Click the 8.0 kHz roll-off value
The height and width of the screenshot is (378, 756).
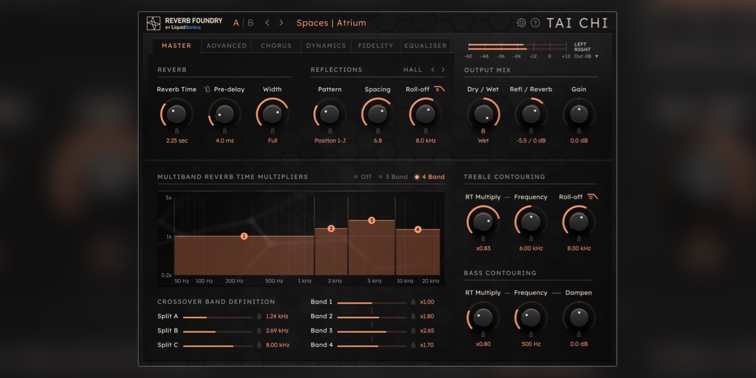(425, 140)
